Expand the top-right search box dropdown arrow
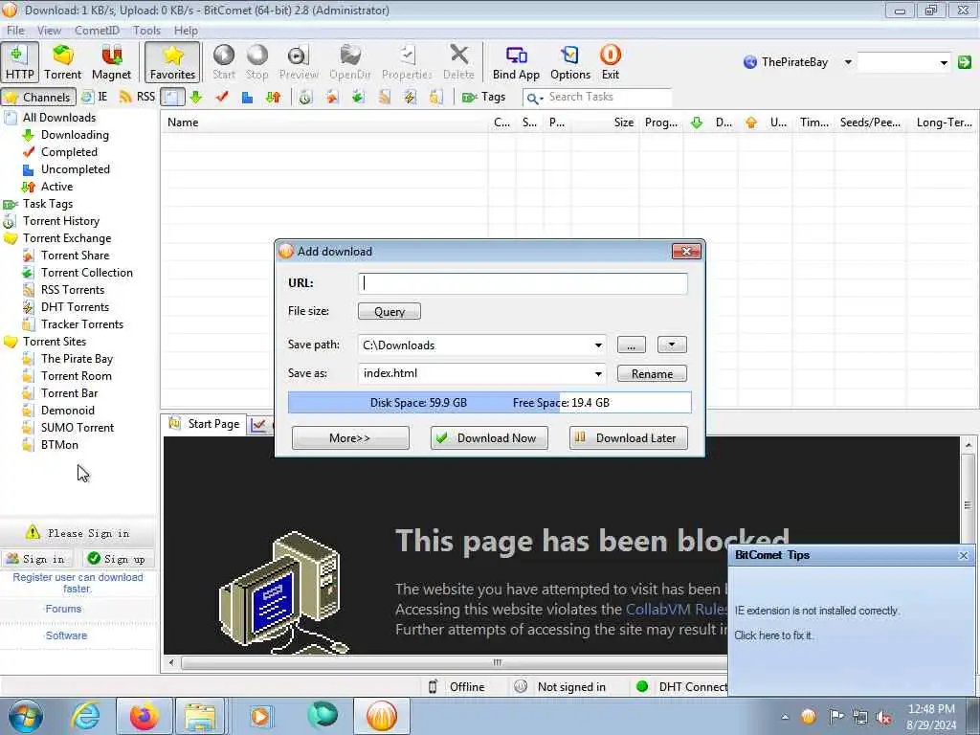980x735 pixels. [x=944, y=62]
